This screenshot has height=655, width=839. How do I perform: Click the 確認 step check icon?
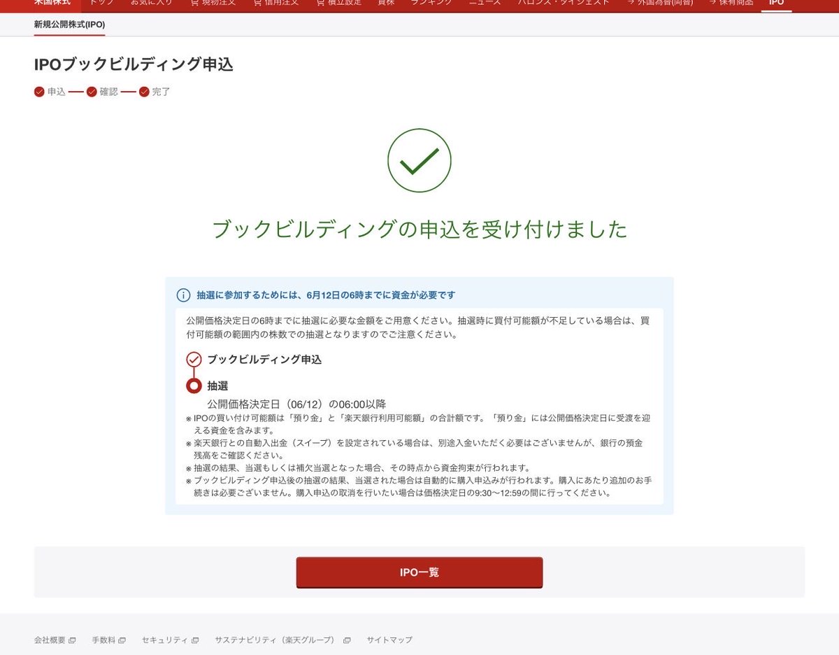point(92,92)
